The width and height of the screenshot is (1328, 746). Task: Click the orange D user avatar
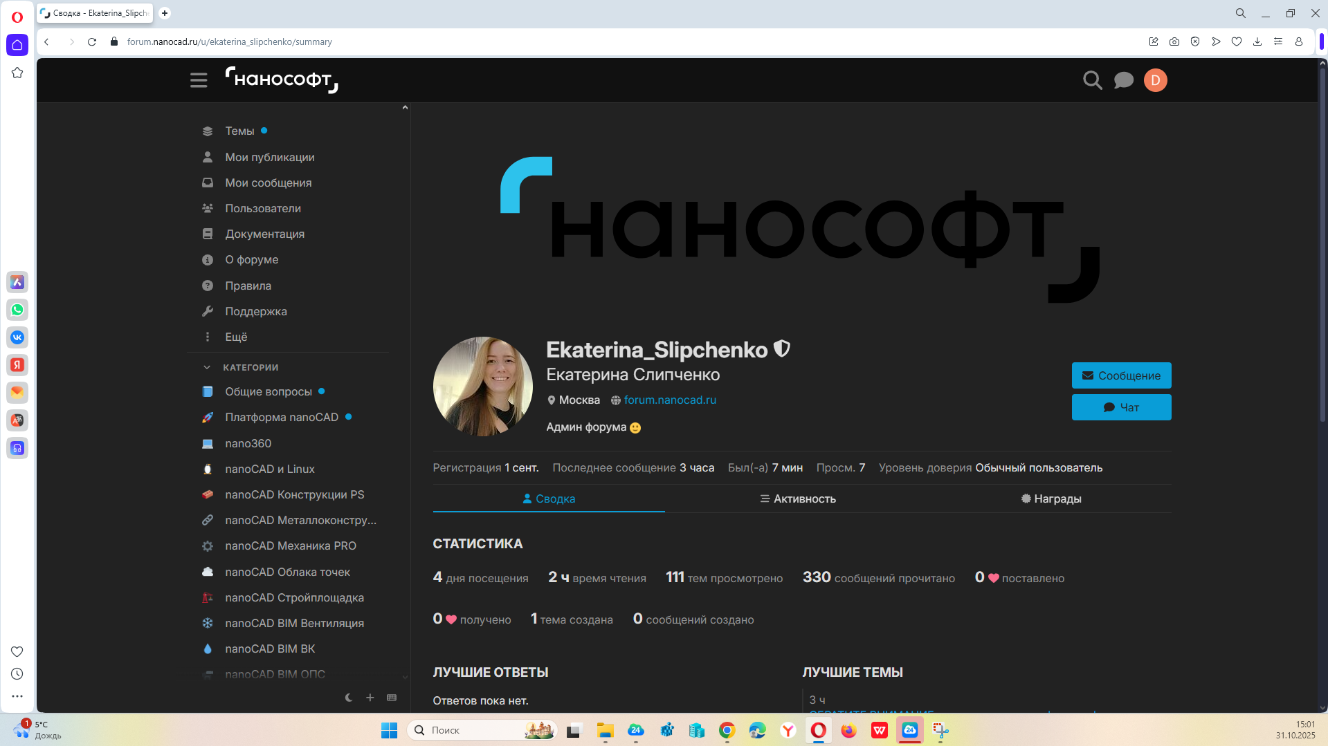[x=1155, y=80]
